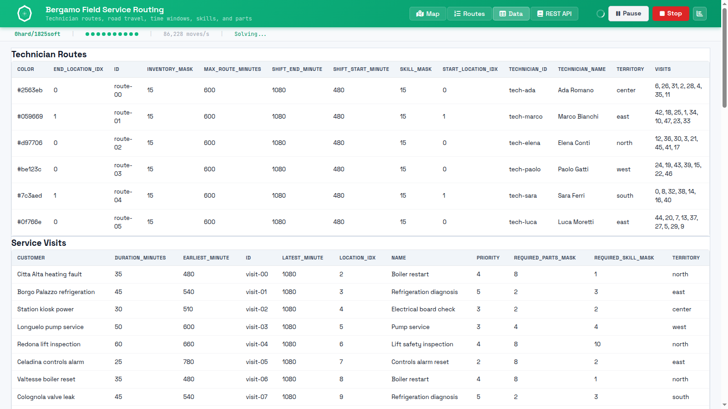The width and height of the screenshot is (728, 409).
Task: Click route-00 ID cell
Action: coord(123,90)
